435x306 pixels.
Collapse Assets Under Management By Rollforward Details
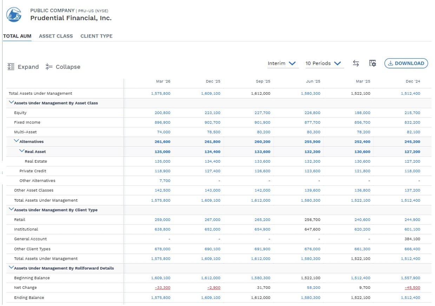[11, 268]
